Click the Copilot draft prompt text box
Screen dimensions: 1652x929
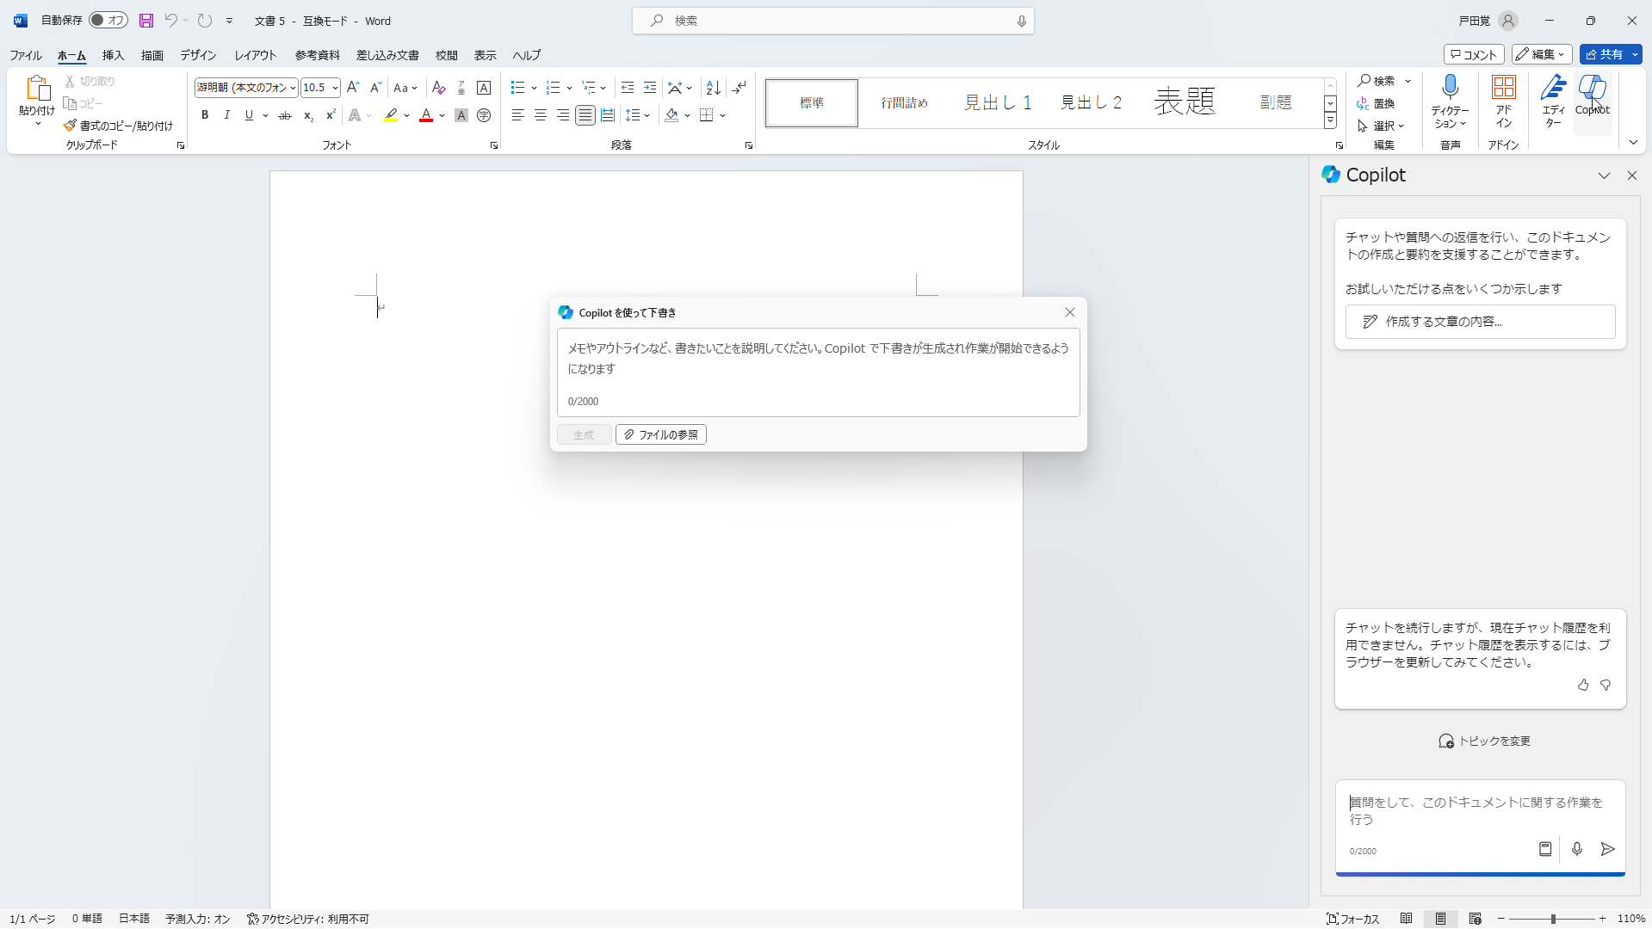818,372
